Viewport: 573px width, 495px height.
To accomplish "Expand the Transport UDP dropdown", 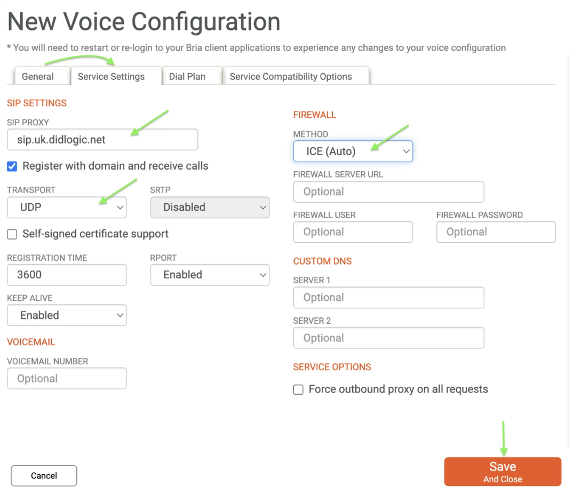I will 67,207.
